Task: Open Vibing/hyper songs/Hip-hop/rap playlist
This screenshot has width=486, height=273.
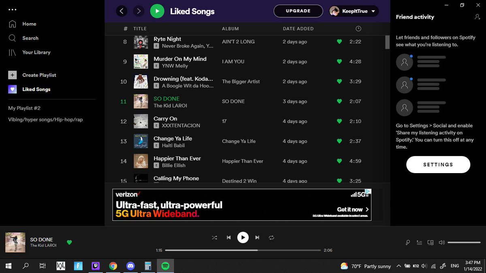Action: 45,120
